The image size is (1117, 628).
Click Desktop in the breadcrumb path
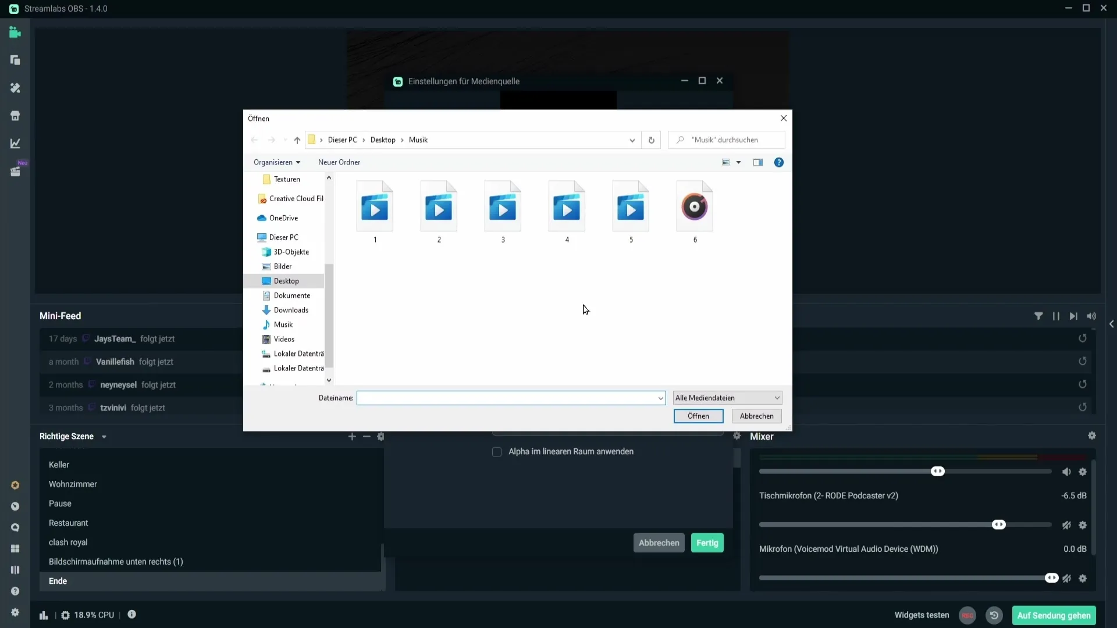click(383, 140)
